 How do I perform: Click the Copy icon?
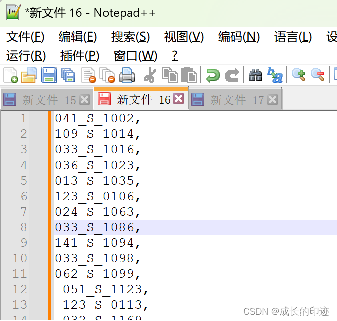pyautogui.click(x=170, y=75)
